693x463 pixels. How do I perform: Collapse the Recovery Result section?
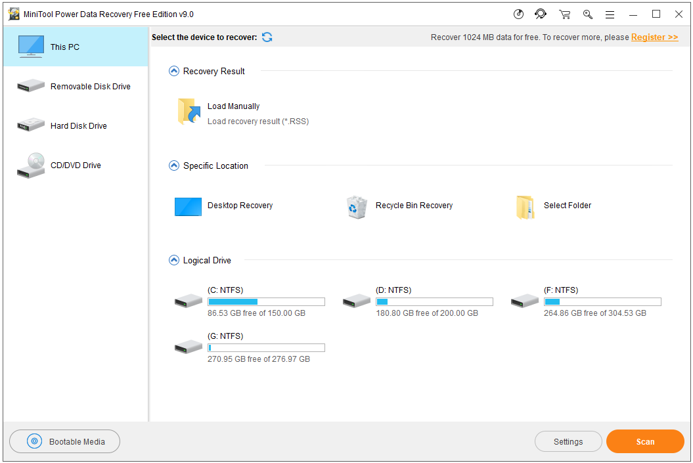[x=174, y=71]
